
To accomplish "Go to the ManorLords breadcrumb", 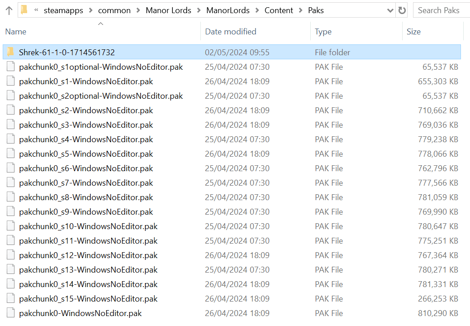I will 228,10.
